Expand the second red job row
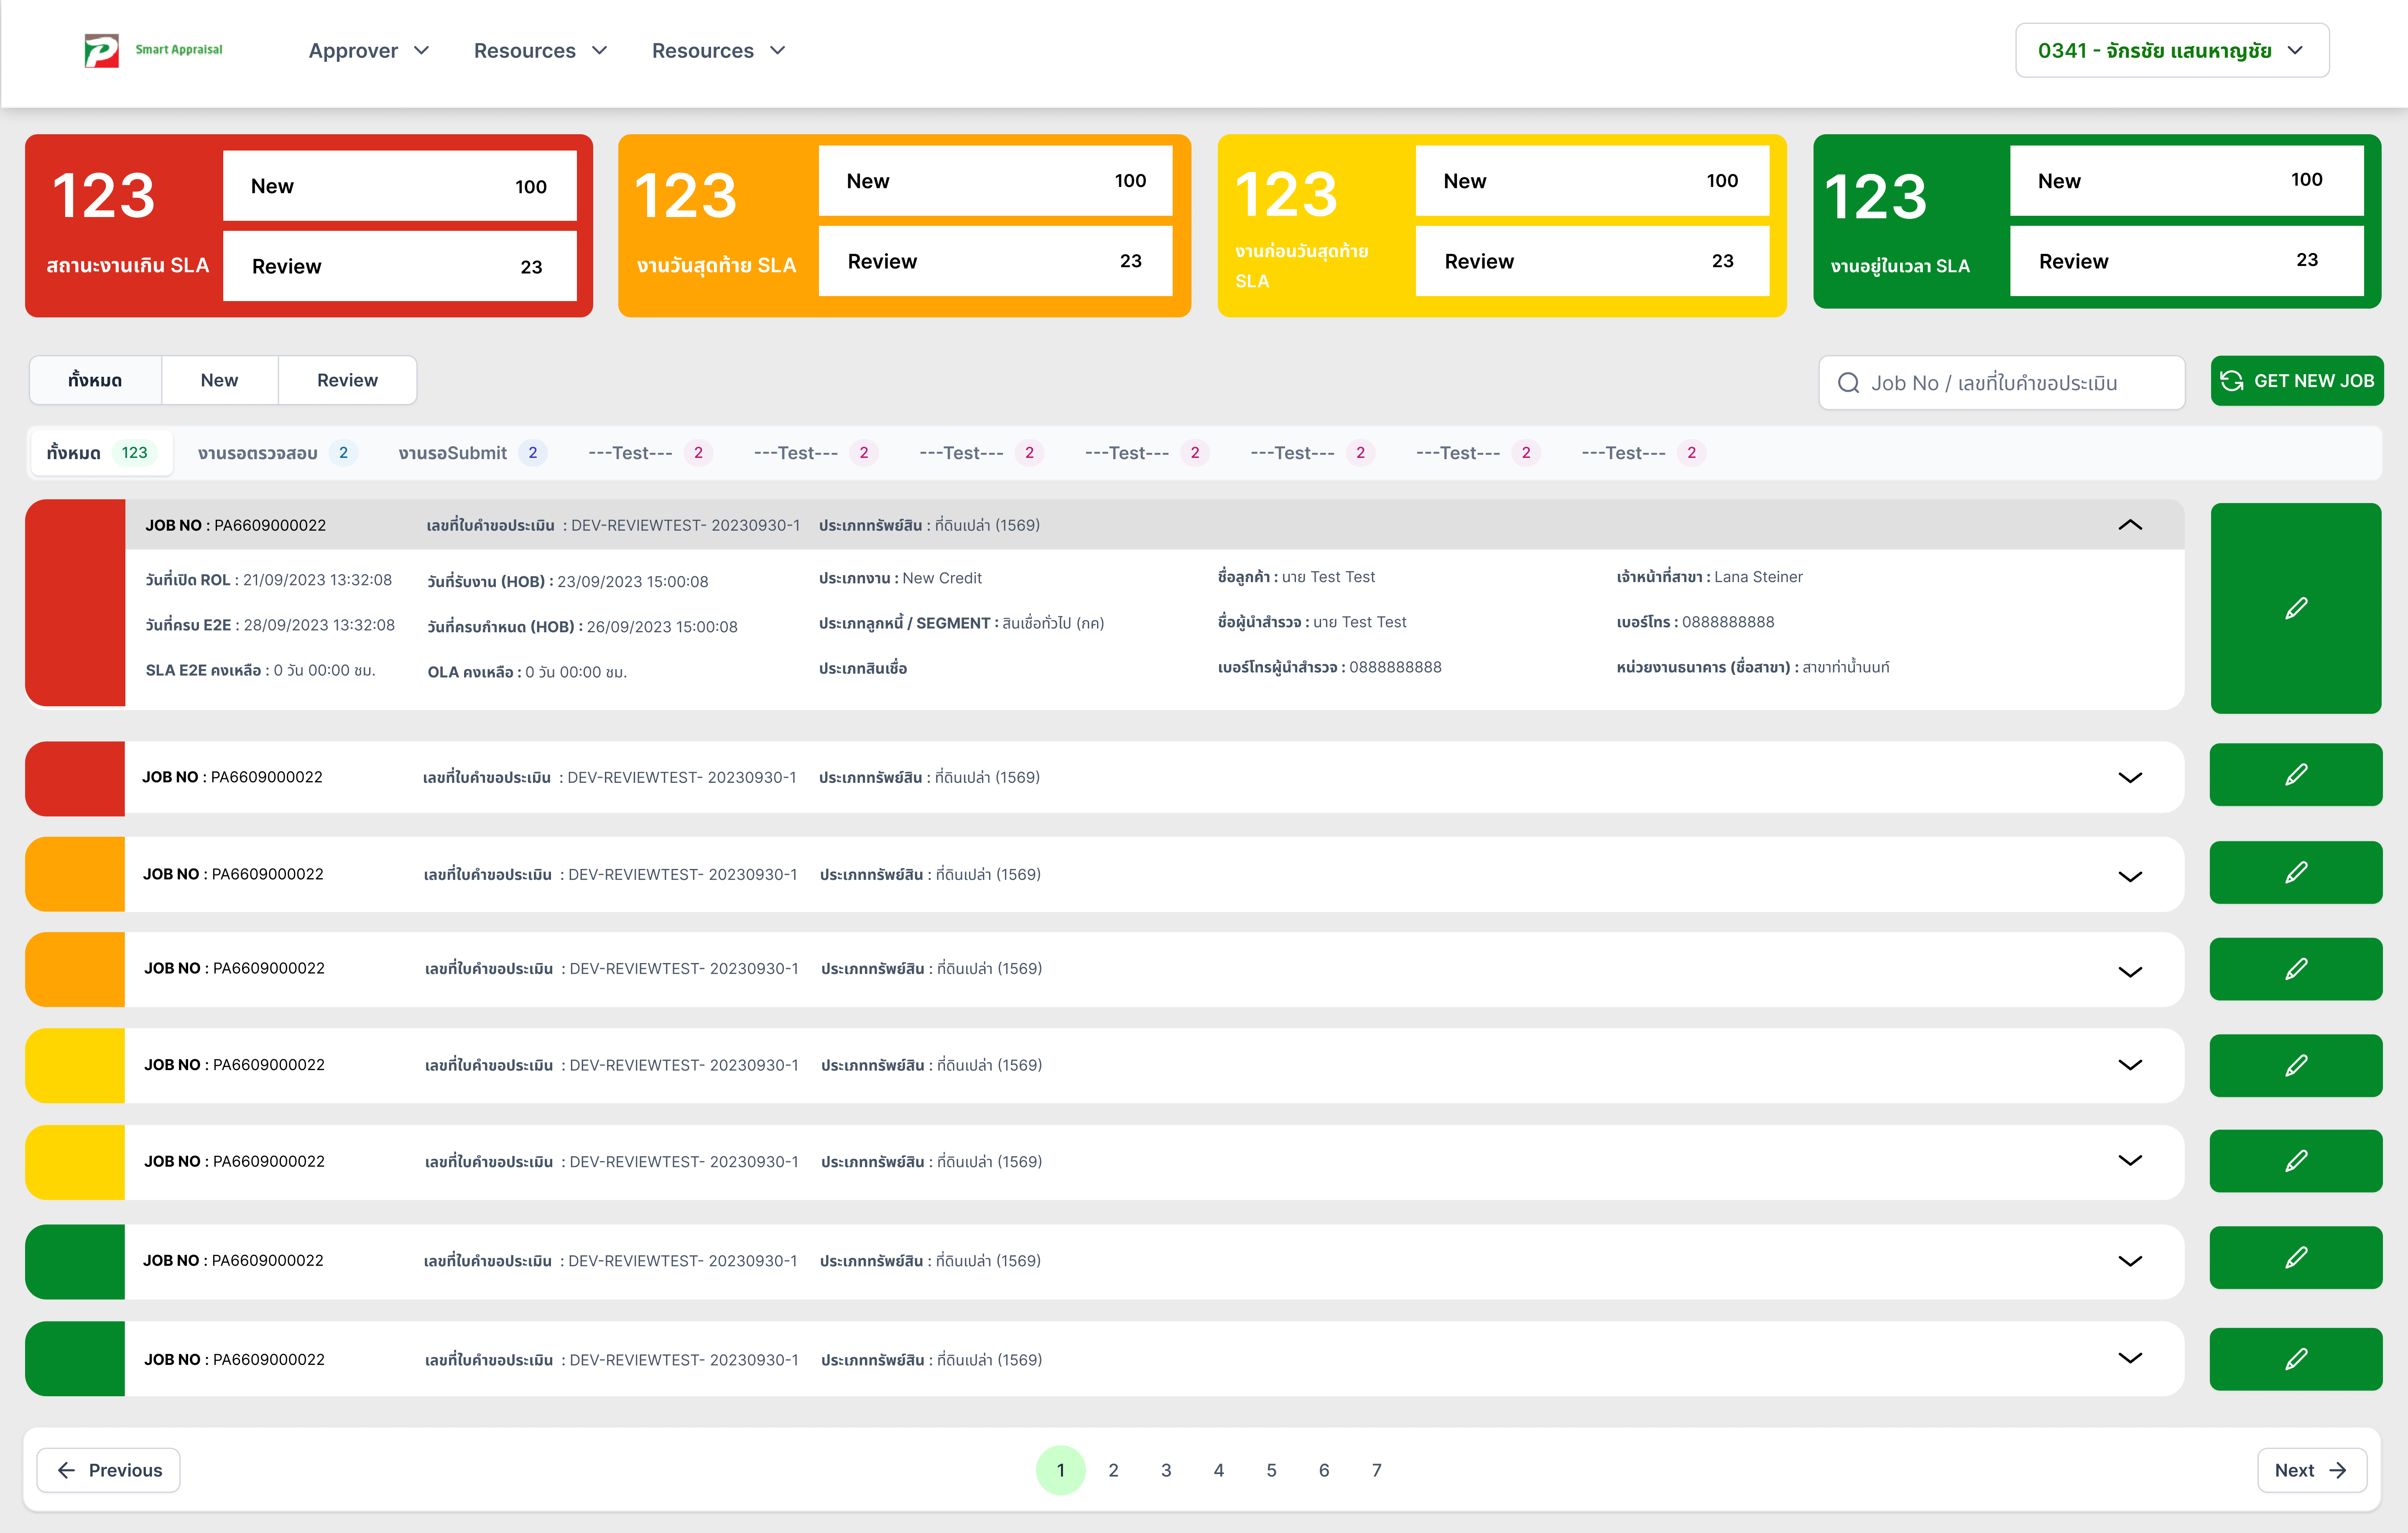Screen dimensions: 2408x1533 click(2130, 777)
